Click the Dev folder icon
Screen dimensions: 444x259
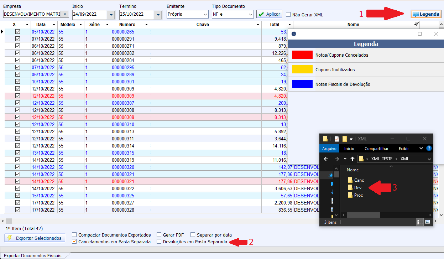(350, 187)
